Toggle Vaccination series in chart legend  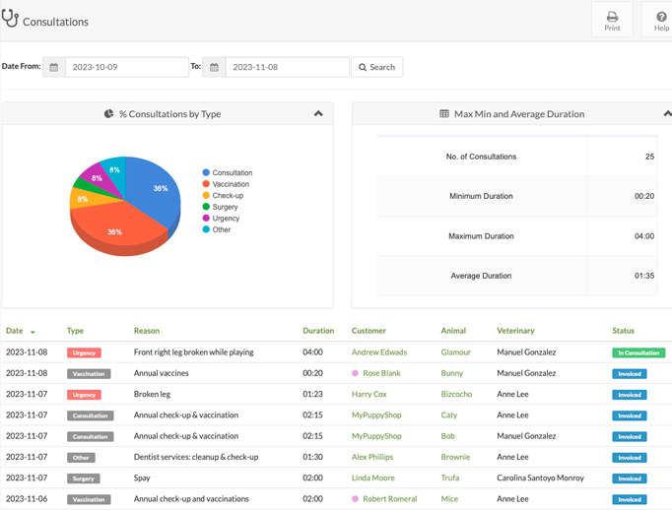coord(226,184)
